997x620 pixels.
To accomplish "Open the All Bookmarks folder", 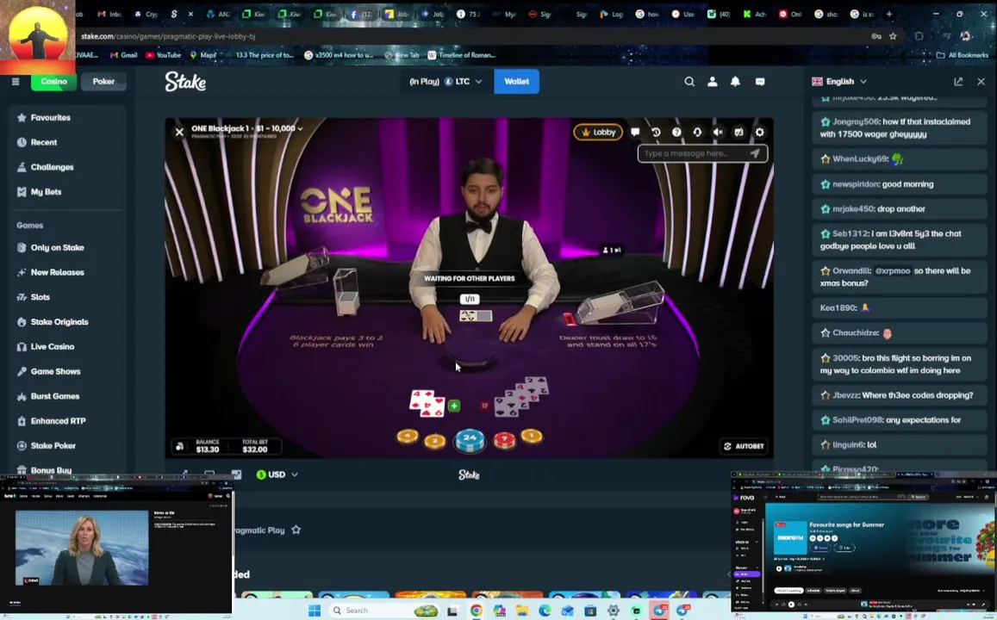I will (962, 55).
